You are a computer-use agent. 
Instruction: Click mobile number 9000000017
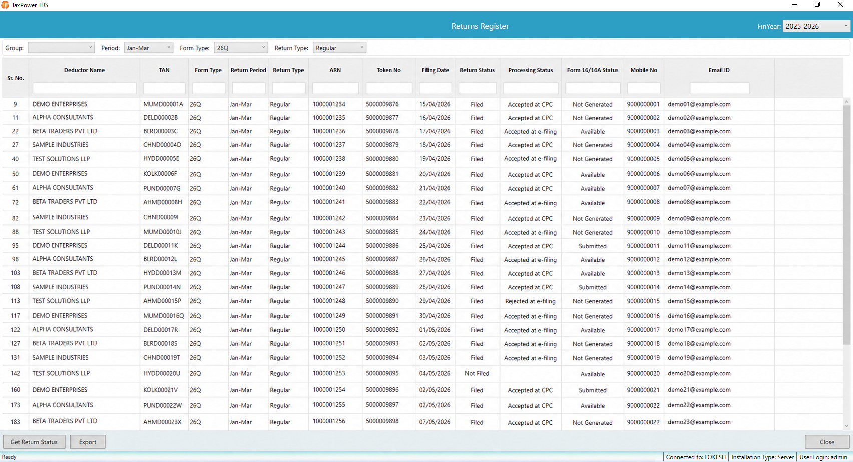pyautogui.click(x=643, y=330)
